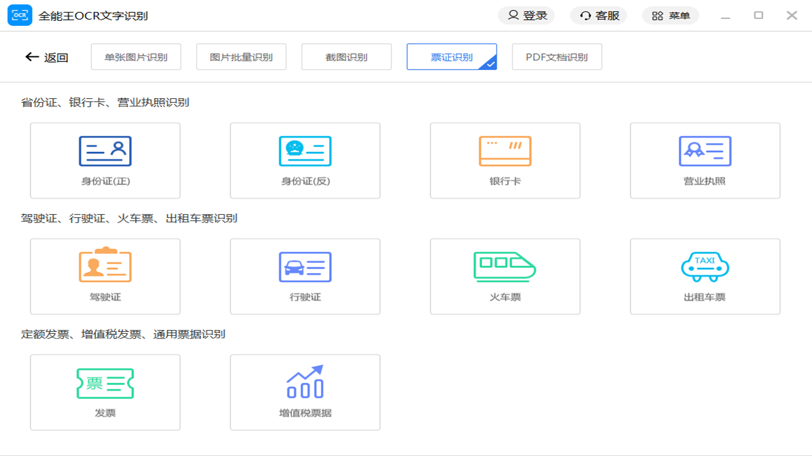Go back using the 返回 arrow

(x=45, y=56)
